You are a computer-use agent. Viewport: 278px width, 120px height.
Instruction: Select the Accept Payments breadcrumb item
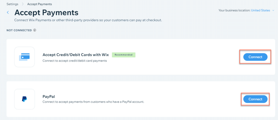click(x=39, y=4)
